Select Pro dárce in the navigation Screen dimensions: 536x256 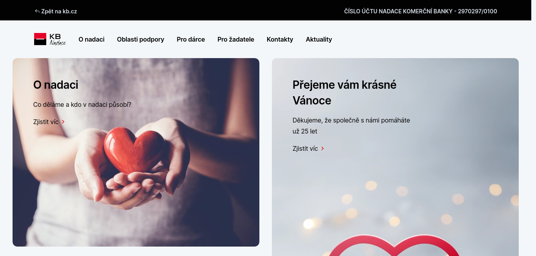(191, 39)
